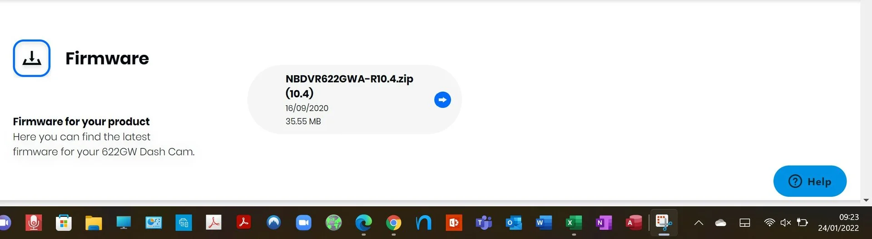
Task: Launch Zoom from the taskbar
Action: coord(303,223)
